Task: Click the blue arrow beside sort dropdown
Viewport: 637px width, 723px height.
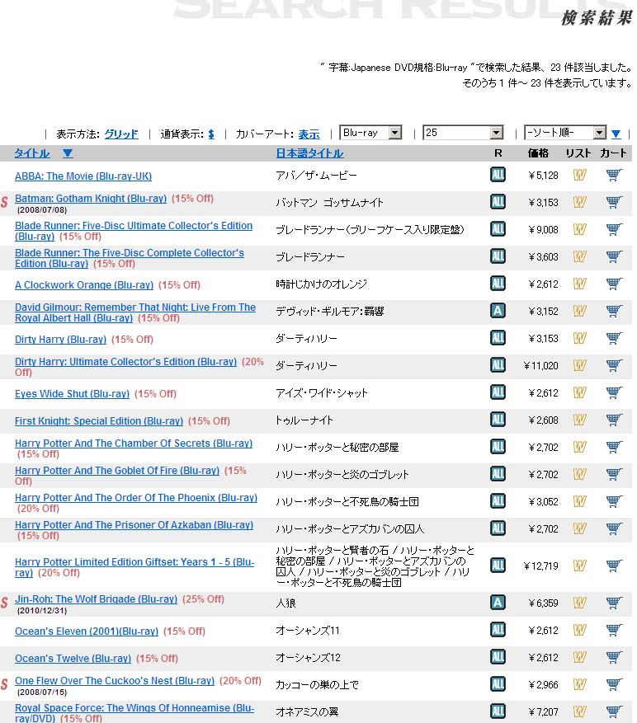Action: click(x=616, y=134)
